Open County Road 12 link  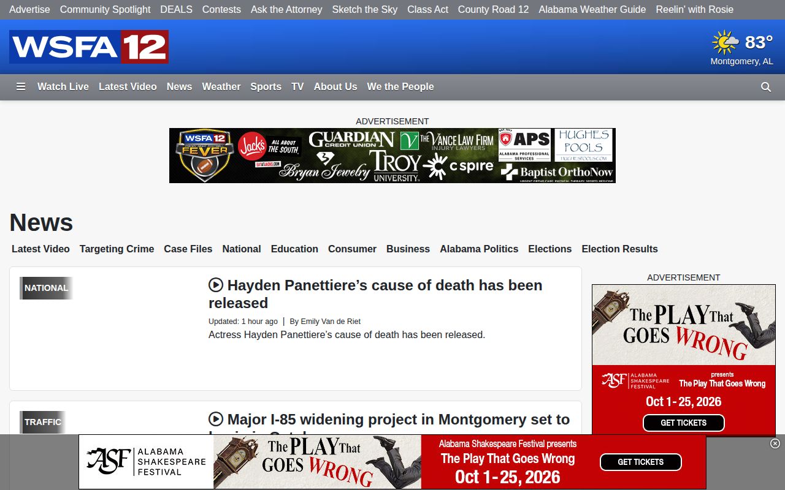tap(493, 10)
